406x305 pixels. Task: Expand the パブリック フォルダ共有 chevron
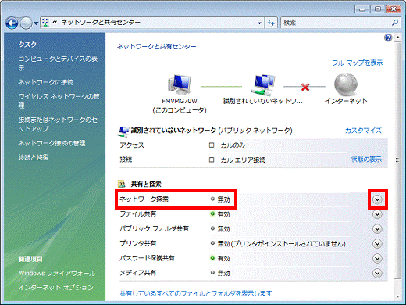click(x=377, y=229)
